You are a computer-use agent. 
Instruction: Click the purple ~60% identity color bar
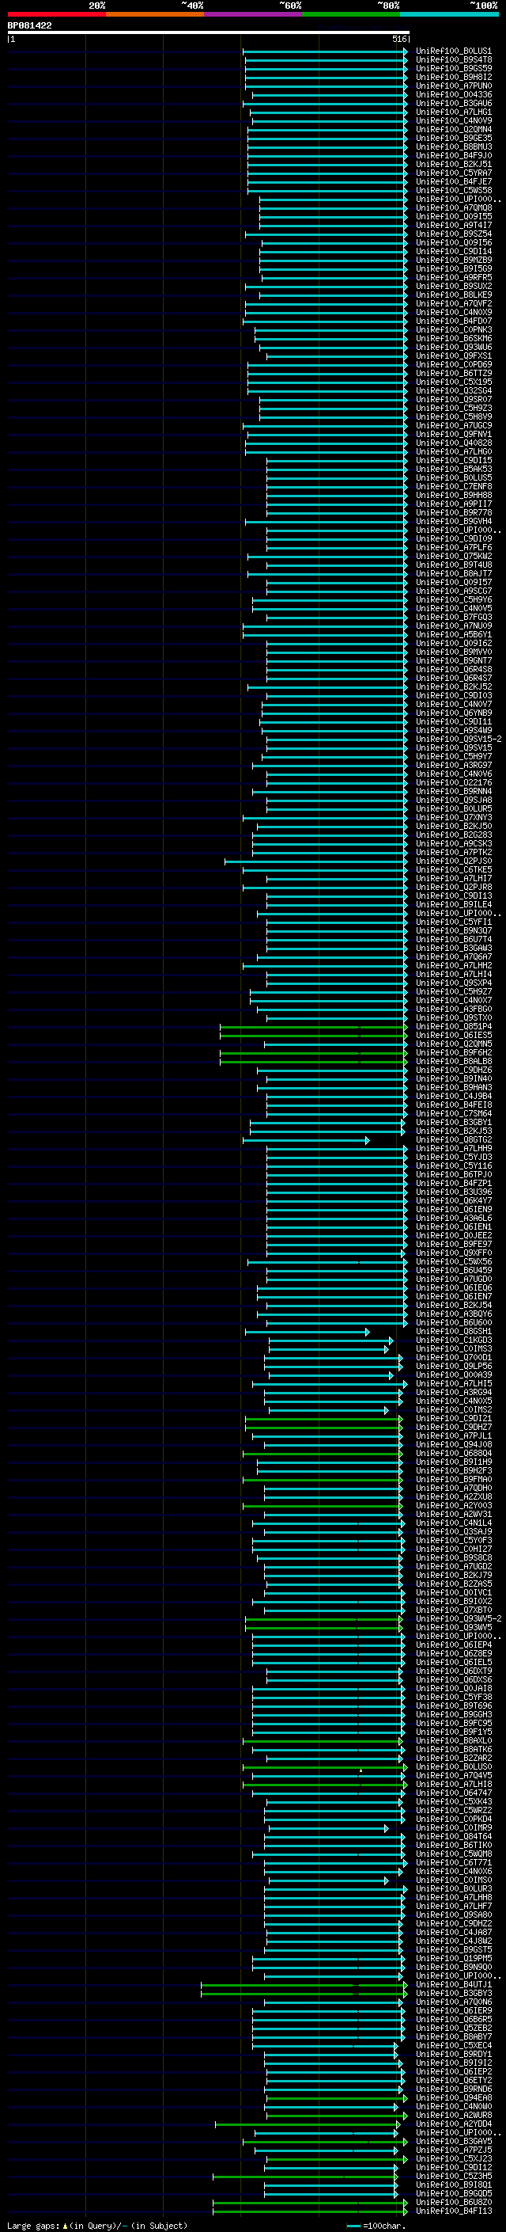252,14
